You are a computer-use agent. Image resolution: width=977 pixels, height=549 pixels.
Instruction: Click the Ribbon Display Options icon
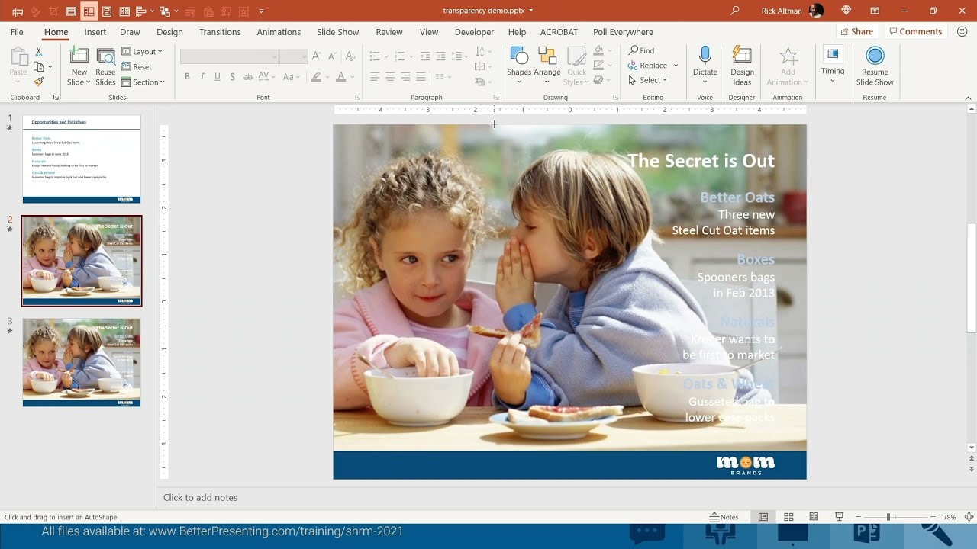click(x=873, y=11)
